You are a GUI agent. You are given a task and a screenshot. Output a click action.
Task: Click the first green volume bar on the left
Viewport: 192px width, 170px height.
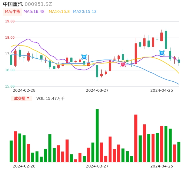11,151
